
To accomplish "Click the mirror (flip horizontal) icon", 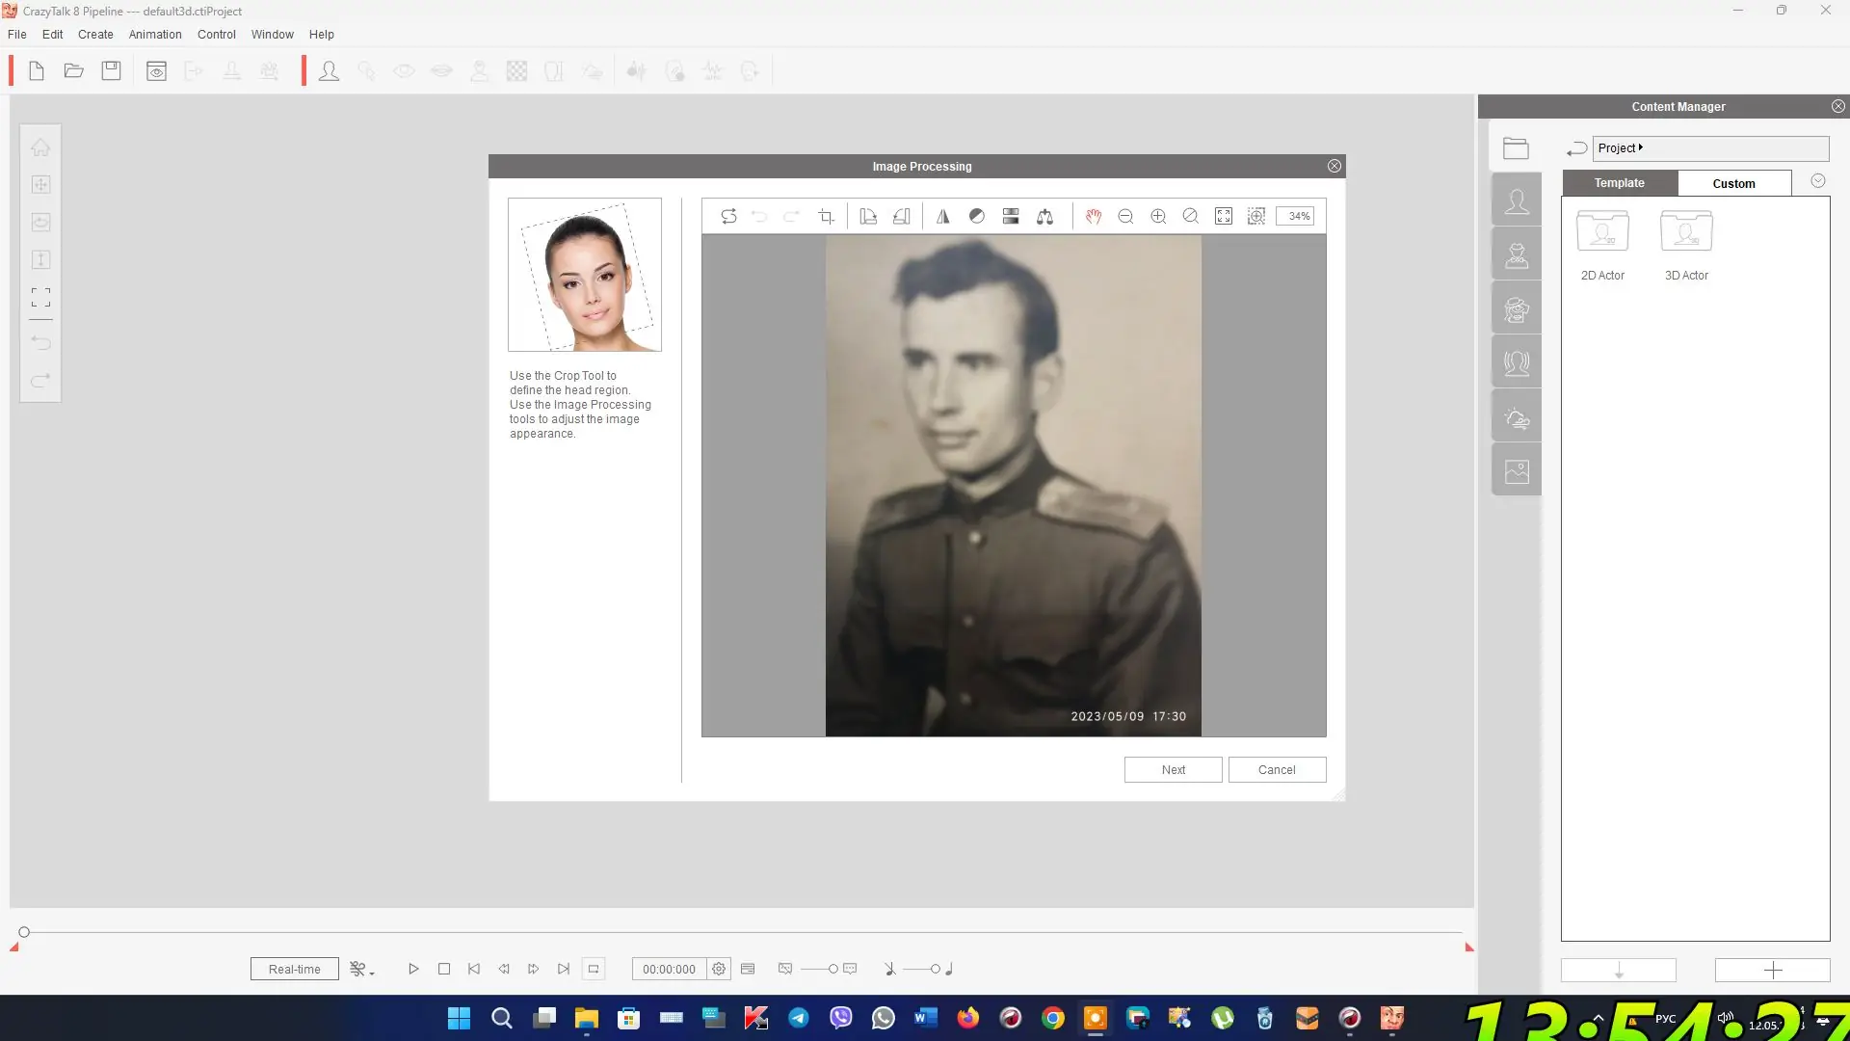I will pos(943,217).
